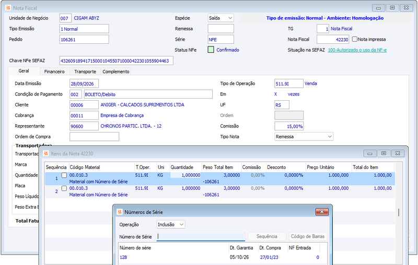This screenshot has width=418, height=265.
Task: Click the Código de Barras button
Action: click(308, 236)
